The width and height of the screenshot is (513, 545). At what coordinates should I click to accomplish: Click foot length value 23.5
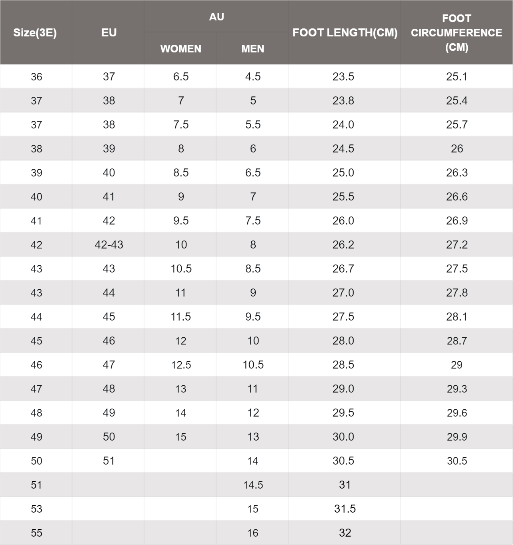[x=343, y=76]
